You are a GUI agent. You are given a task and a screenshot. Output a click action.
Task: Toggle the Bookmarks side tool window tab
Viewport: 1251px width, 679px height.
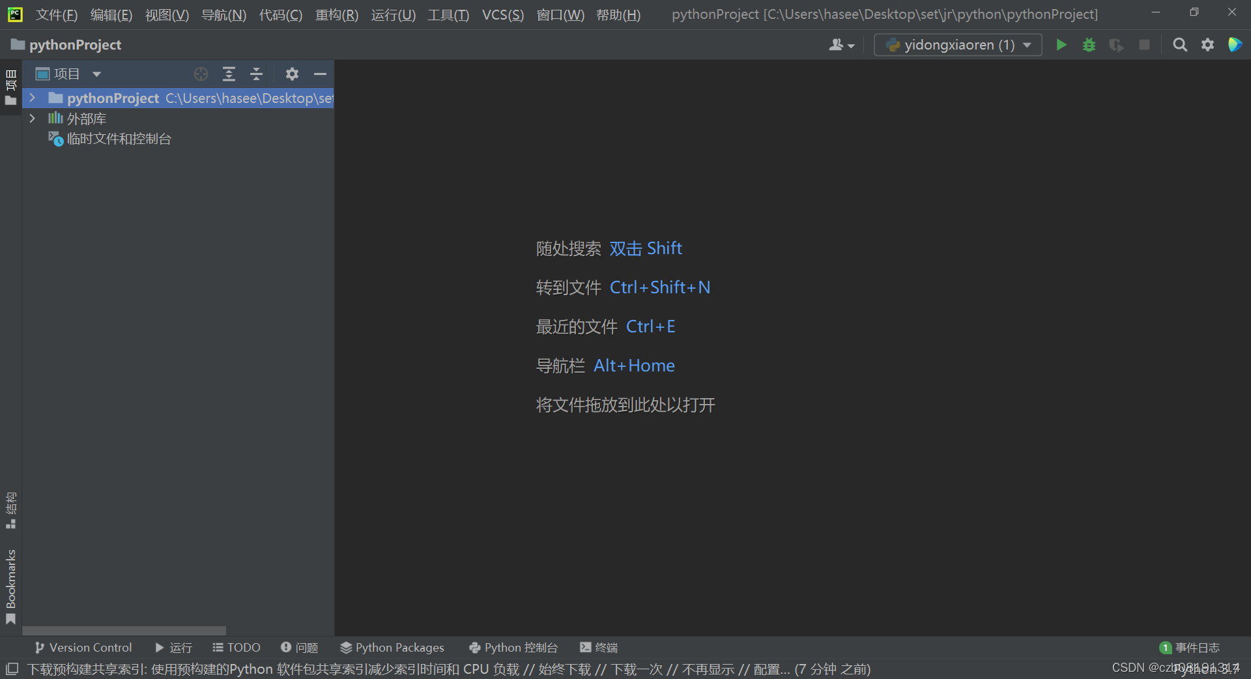(x=10, y=586)
